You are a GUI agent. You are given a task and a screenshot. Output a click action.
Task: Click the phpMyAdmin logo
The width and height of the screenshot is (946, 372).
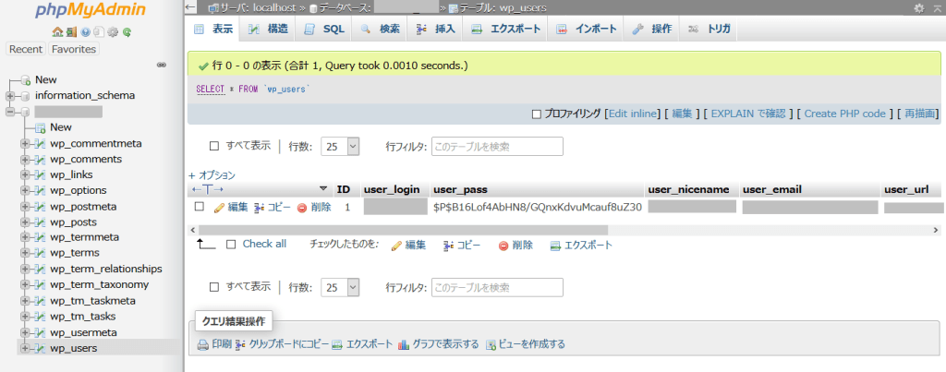tap(91, 11)
